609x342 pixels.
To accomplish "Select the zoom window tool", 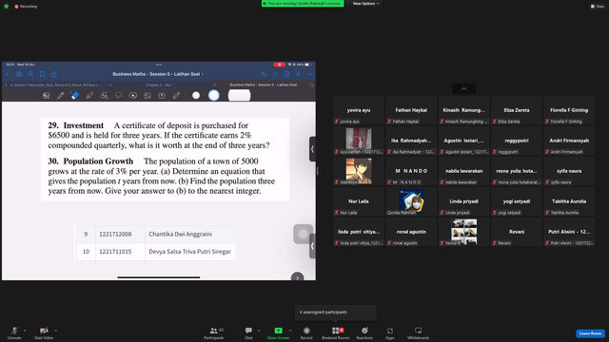I will pos(47,95).
